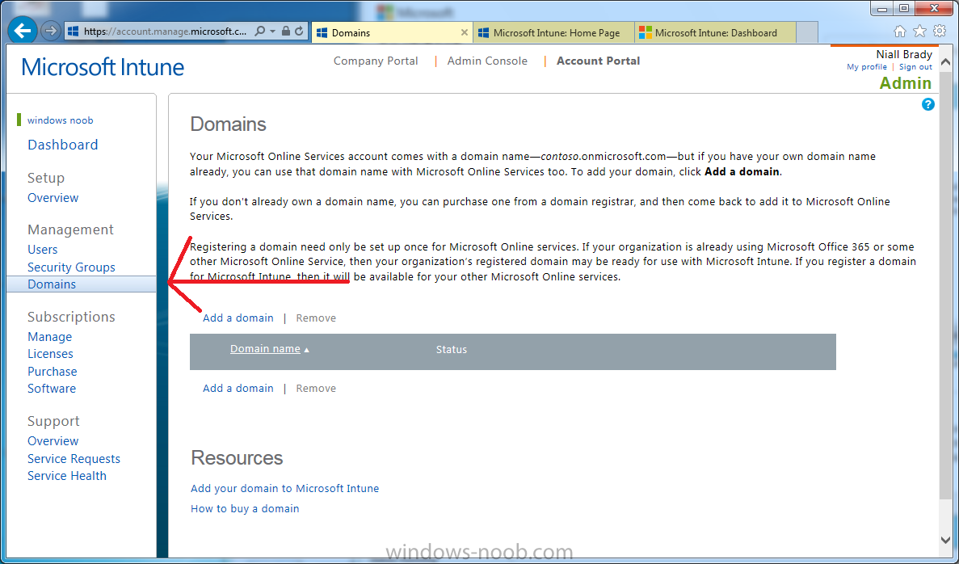Viewport: 959px width, 564px height.
Task: Sort by Domain name column header
Action: [x=265, y=349]
